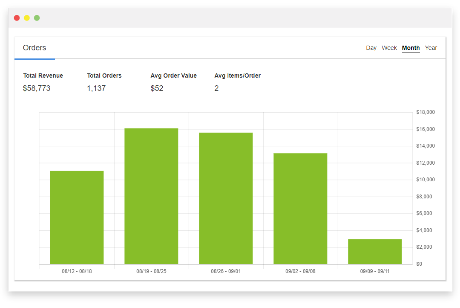Switch to the Day view tab

371,48
